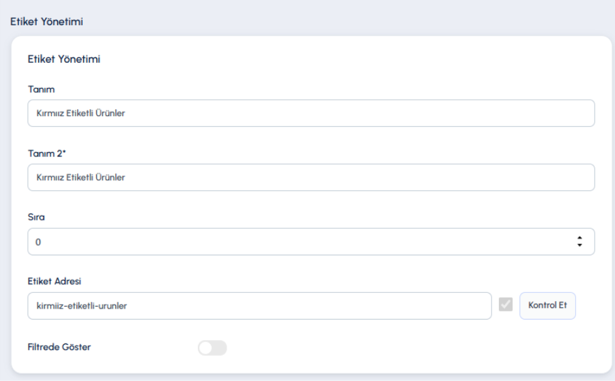Click the Tanım 2* field label
This screenshot has height=381, width=615.
tap(46, 154)
